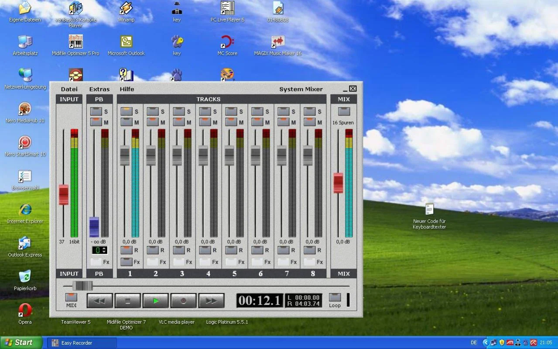
Task: Click the Rewind transport button
Action: coord(99,301)
